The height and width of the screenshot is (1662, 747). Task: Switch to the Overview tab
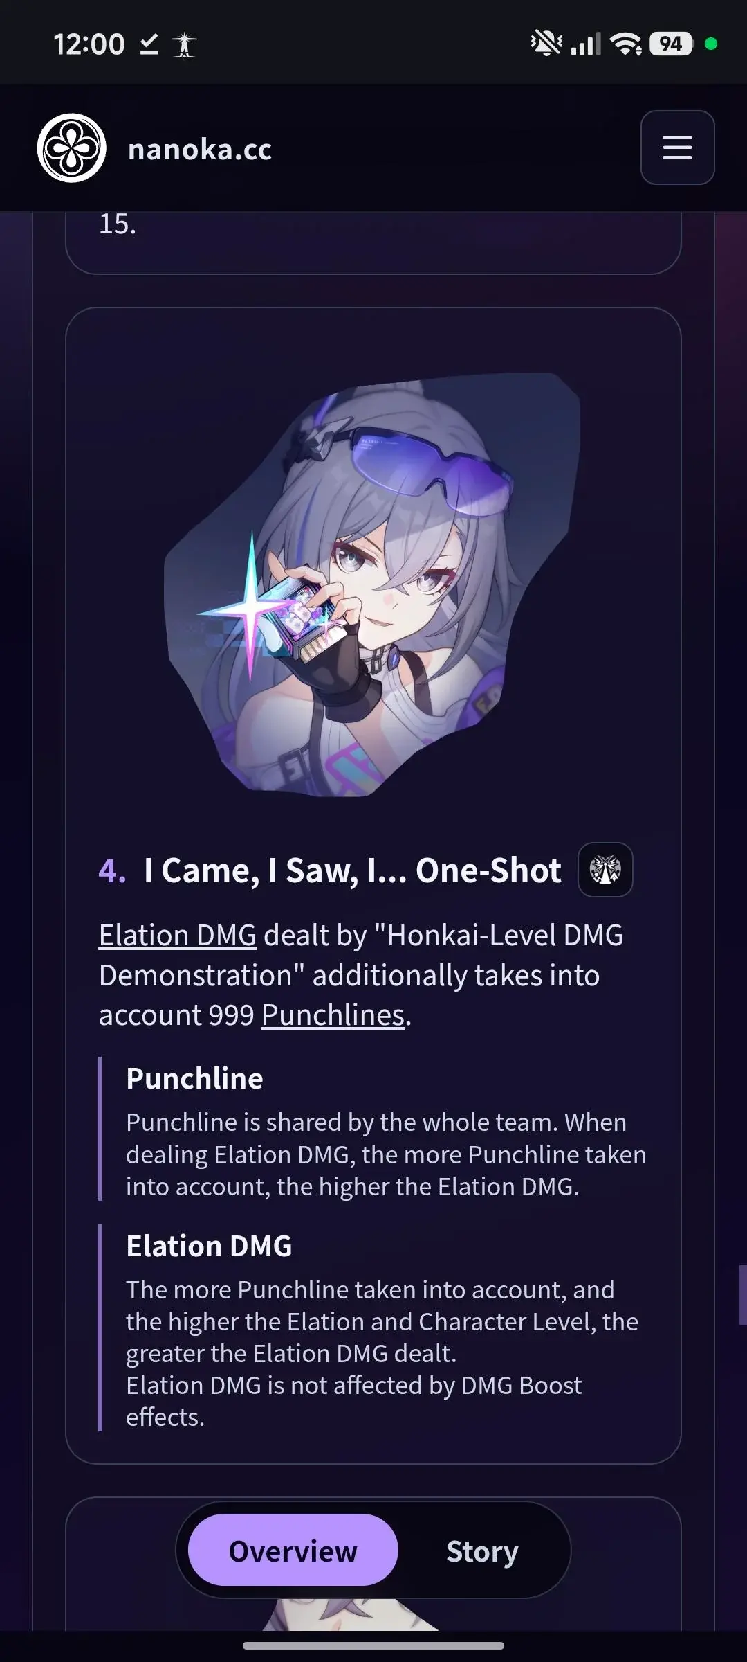coord(293,1551)
